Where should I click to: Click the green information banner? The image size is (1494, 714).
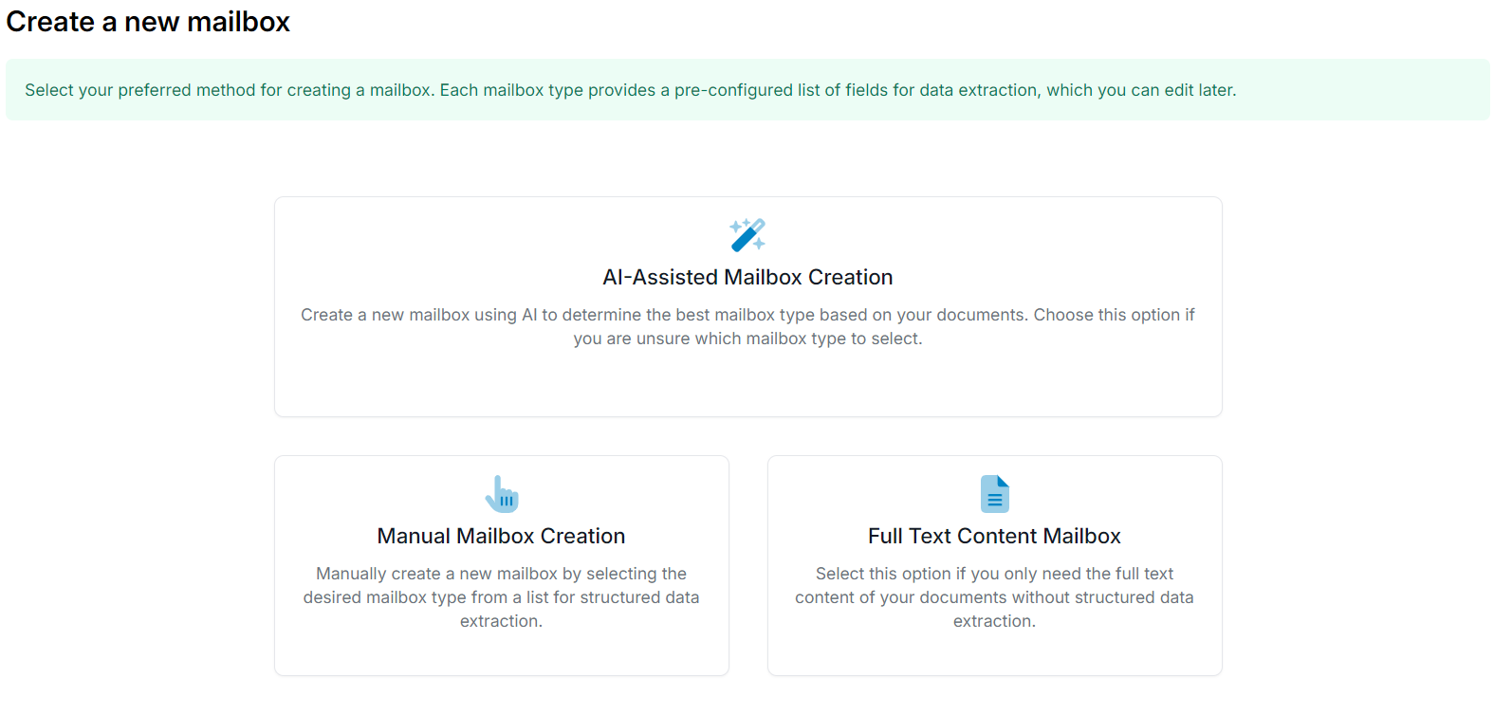(747, 90)
